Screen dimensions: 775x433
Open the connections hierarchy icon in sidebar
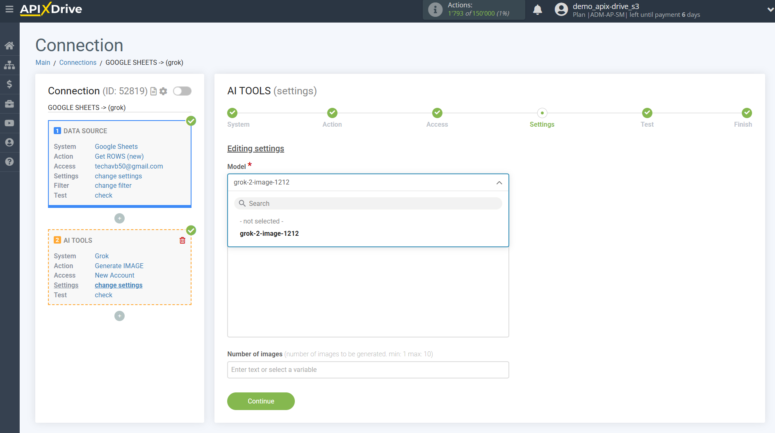(9, 64)
